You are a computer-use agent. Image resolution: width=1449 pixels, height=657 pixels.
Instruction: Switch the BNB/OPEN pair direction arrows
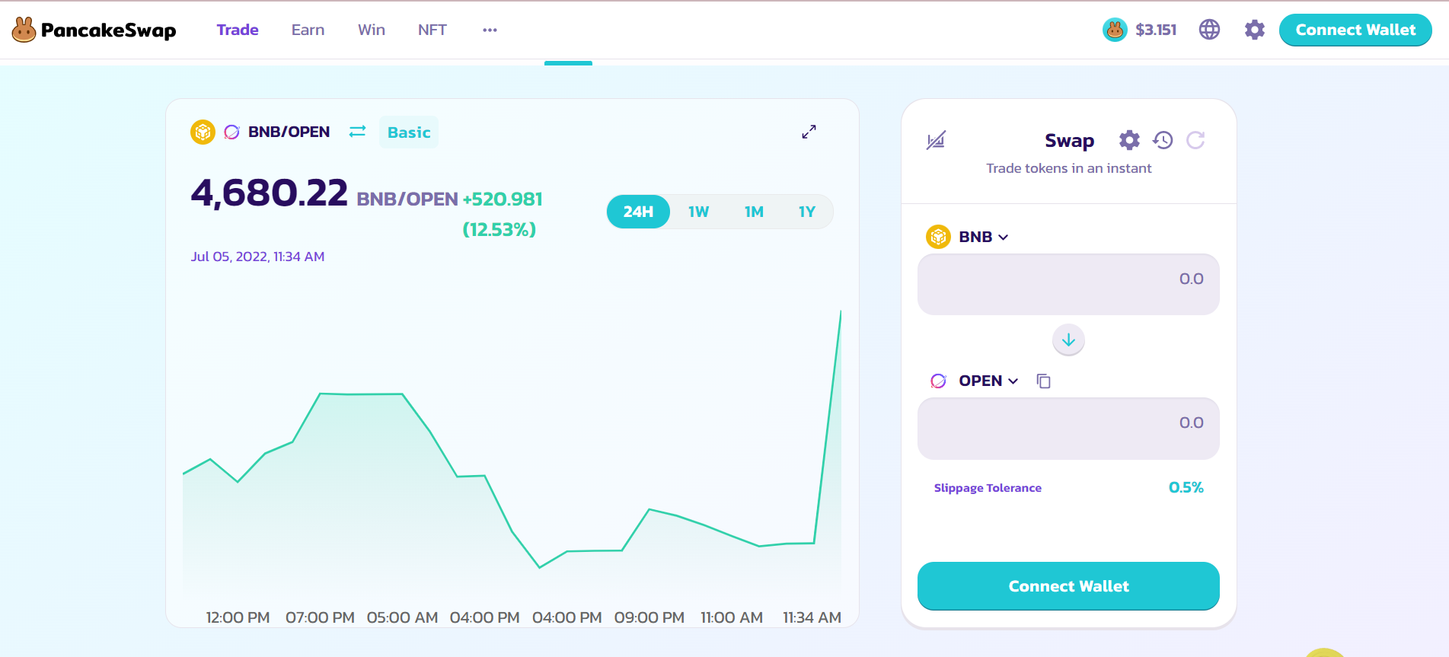tap(357, 132)
